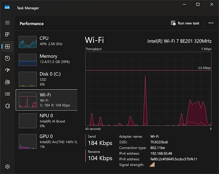
Task: Click the Intel(R) Arc(TM) 140V label
Action: [x=58, y=142]
